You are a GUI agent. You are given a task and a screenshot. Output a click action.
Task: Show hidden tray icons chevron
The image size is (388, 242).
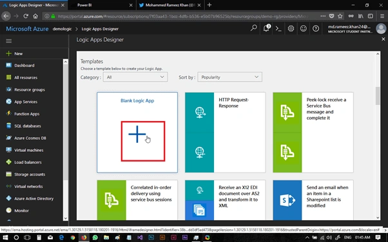click(307, 237)
